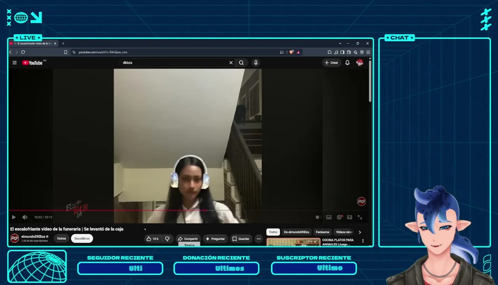Open the VPN shield icon in toolbar
This screenshot has width=498, height=285.
pos(362,52)
